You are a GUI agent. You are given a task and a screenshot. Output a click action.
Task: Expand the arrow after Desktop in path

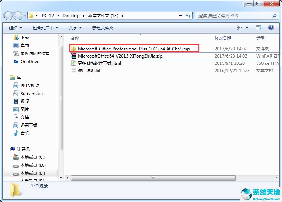tap(84, 16)
